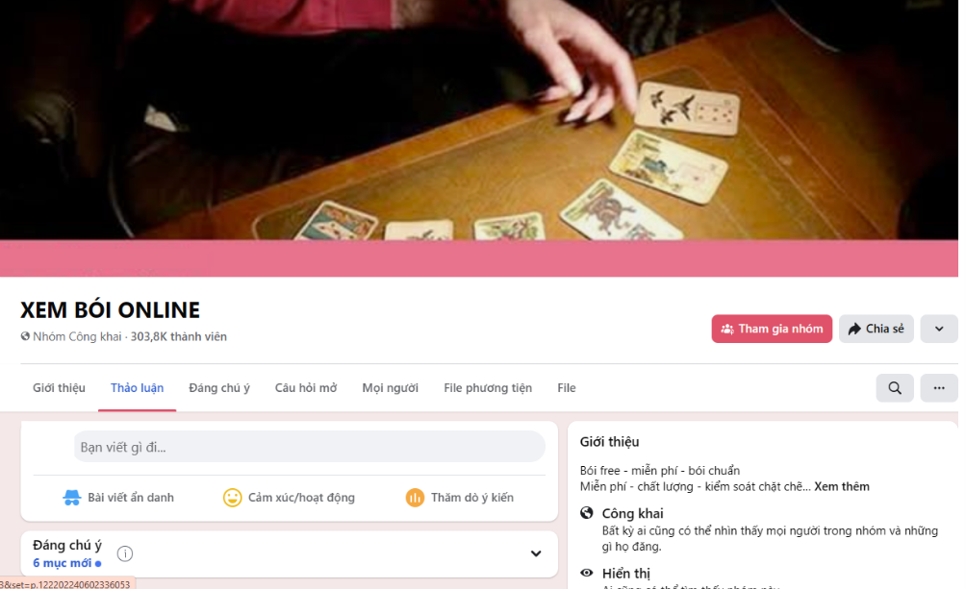Viewport: 966px width, 589px height.
Task: Click the info icon beside Đáng chú ý
Action: pos(125,553)
